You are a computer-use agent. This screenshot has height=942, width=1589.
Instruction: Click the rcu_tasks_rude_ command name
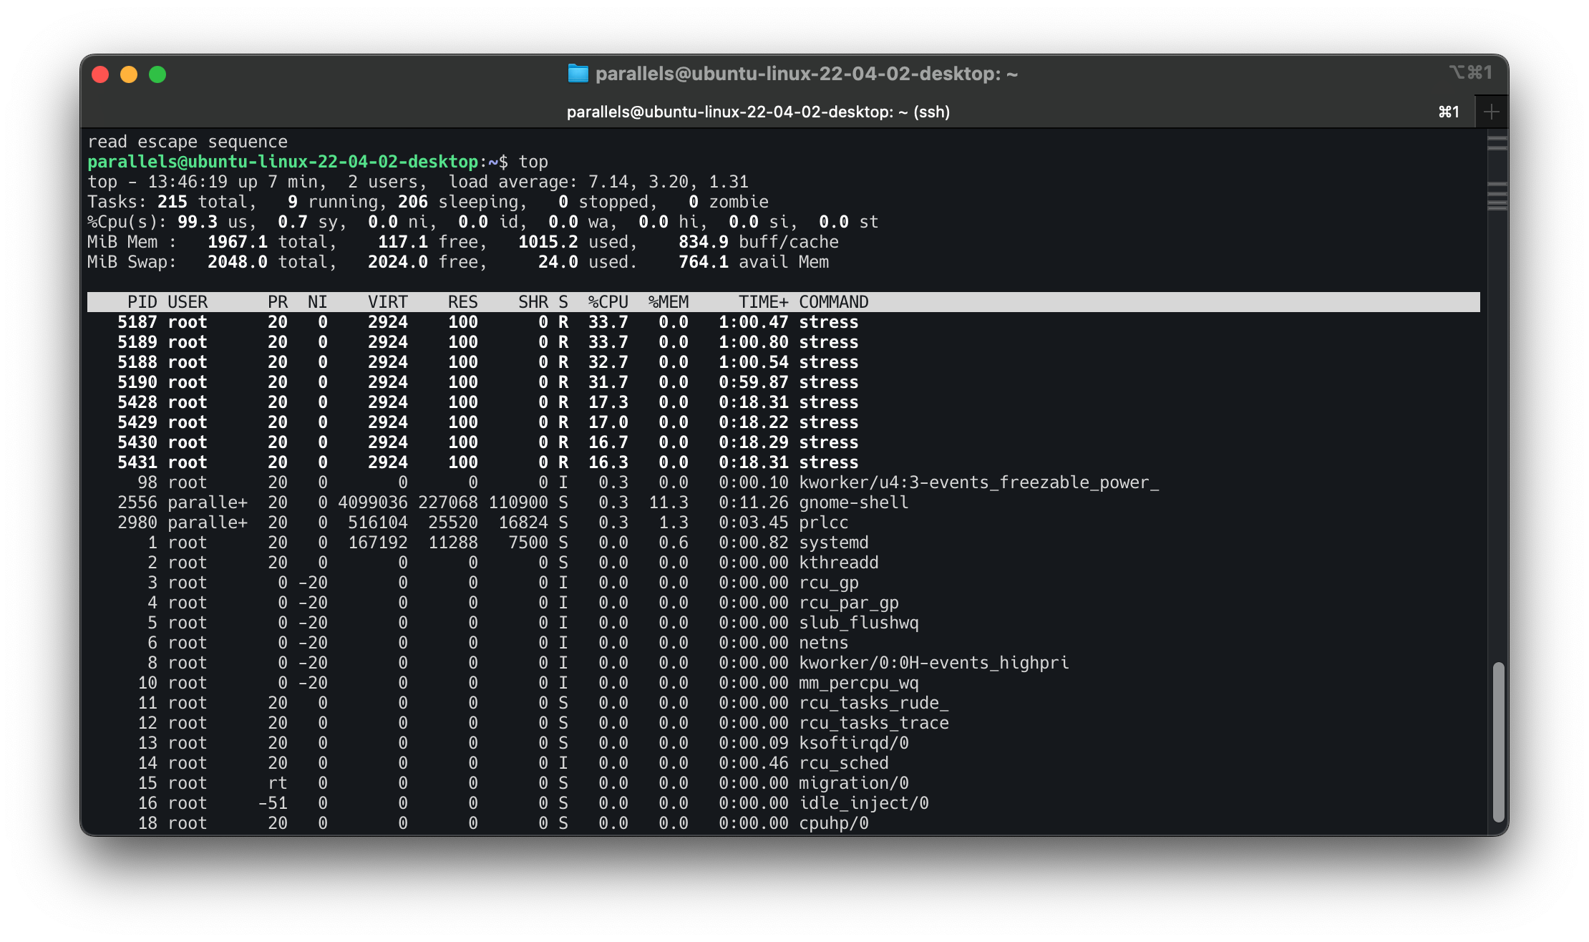click(874, 703)
